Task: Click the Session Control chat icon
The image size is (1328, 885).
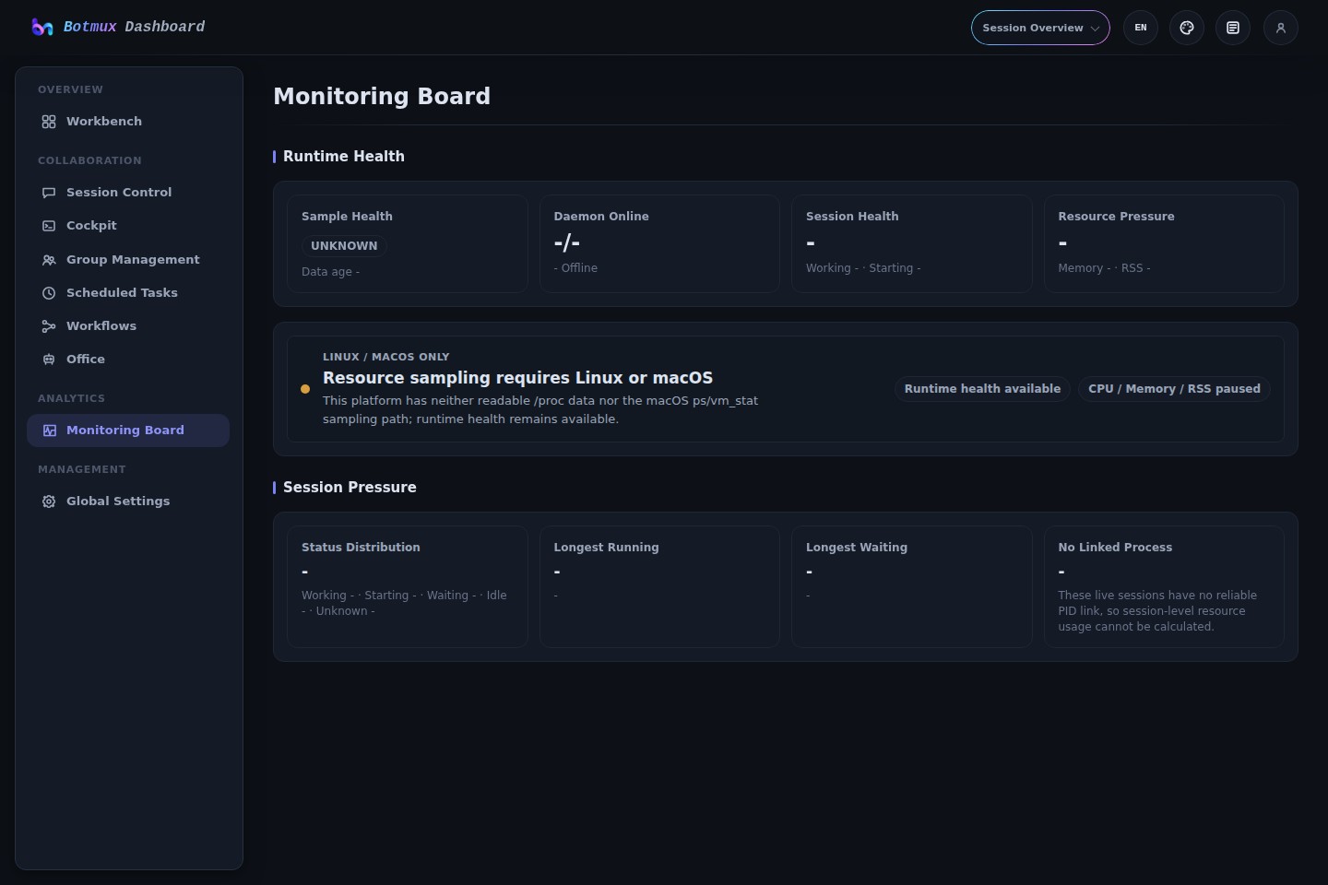Action: [49, 193]
